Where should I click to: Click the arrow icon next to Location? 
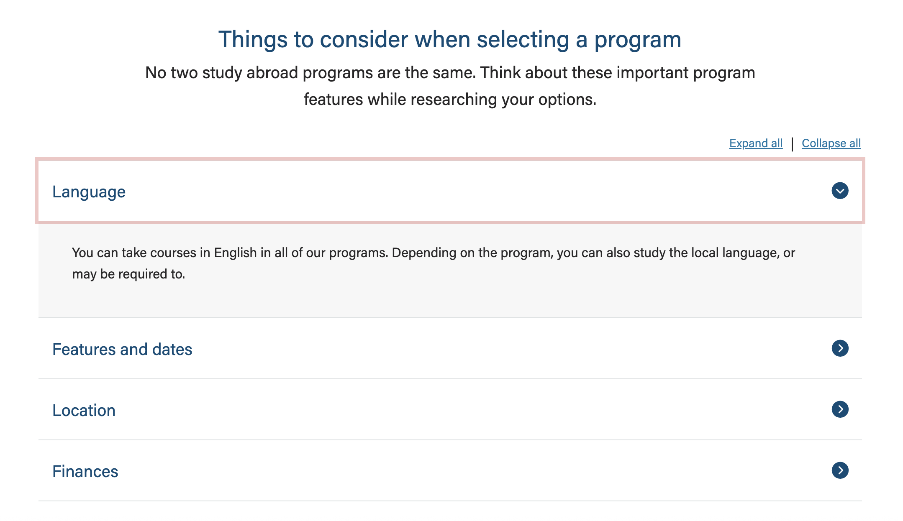840,409
